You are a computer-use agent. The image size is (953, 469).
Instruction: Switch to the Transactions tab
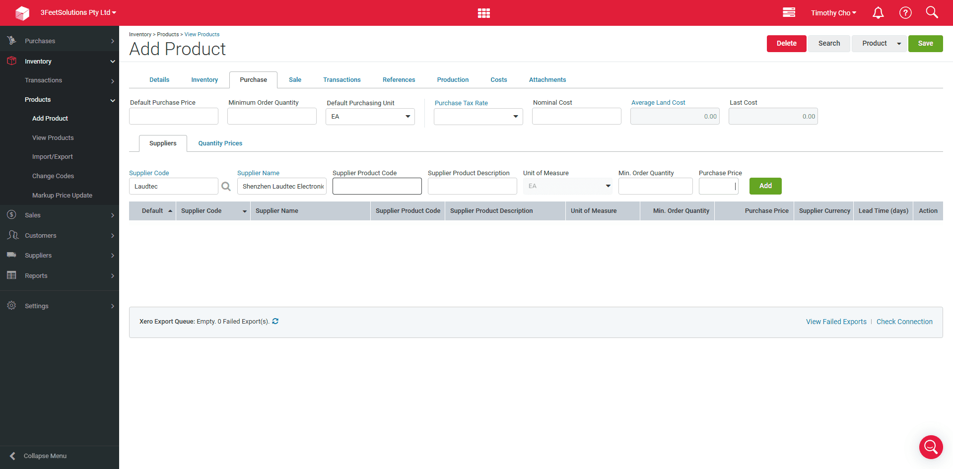coord(342,80)
